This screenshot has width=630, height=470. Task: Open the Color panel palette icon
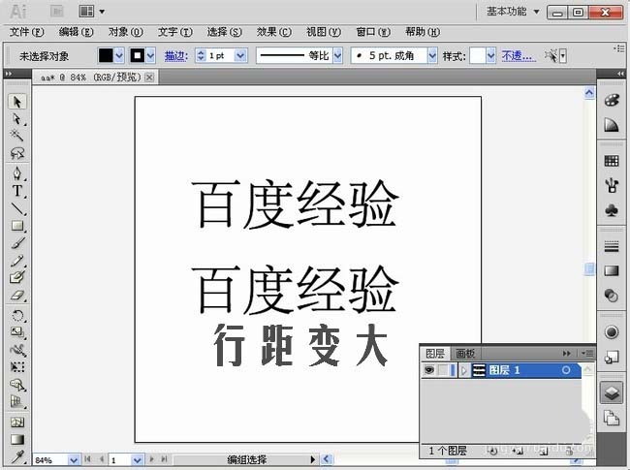612,100
